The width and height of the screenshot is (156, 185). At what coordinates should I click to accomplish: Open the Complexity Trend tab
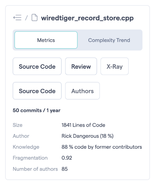[x=109, y=40]
